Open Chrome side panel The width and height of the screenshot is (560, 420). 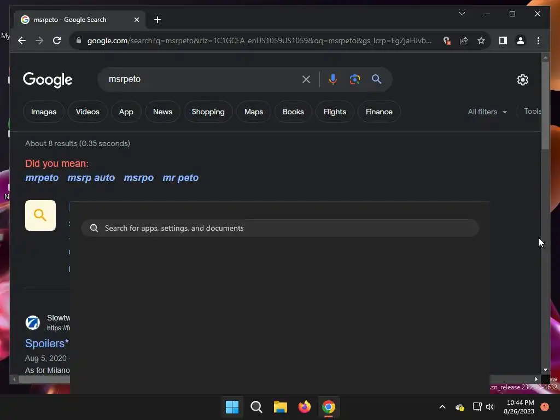pos(503,40)
